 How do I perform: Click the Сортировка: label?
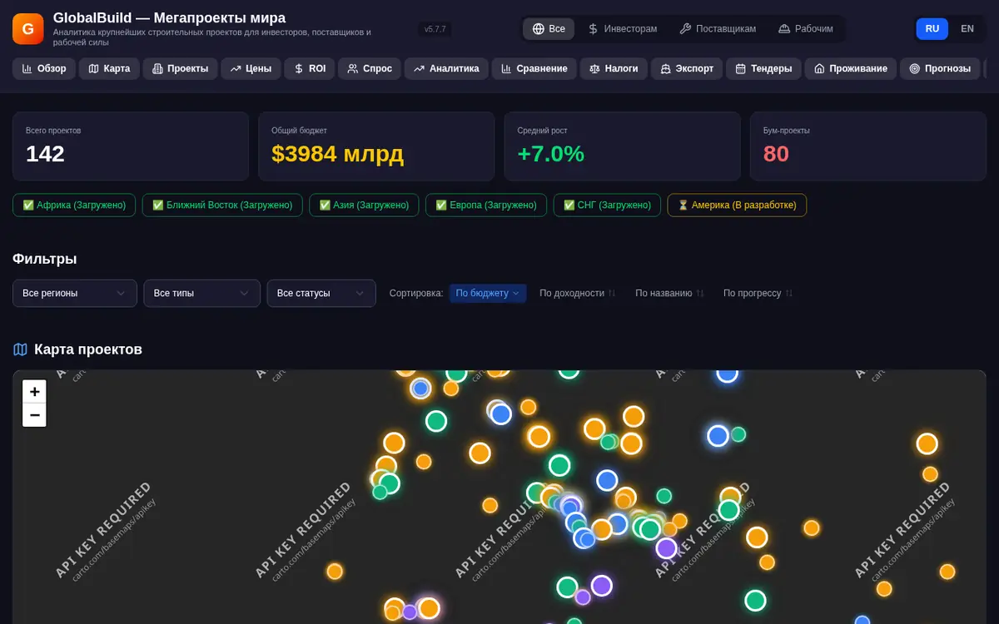pos(416,293)
